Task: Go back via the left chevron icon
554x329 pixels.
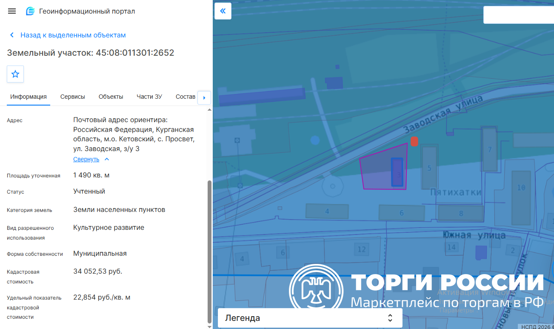Action: [12, 35]
